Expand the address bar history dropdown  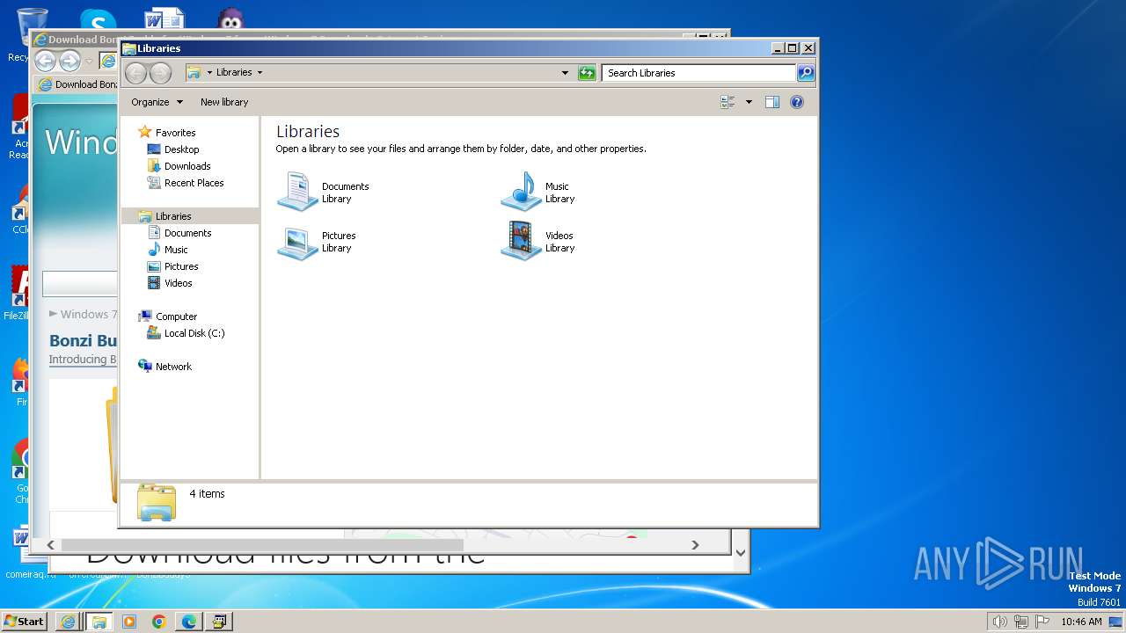click(565, 73)
